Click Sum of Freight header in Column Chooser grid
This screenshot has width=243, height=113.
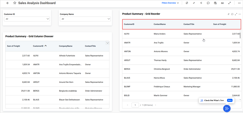(14, 46)
